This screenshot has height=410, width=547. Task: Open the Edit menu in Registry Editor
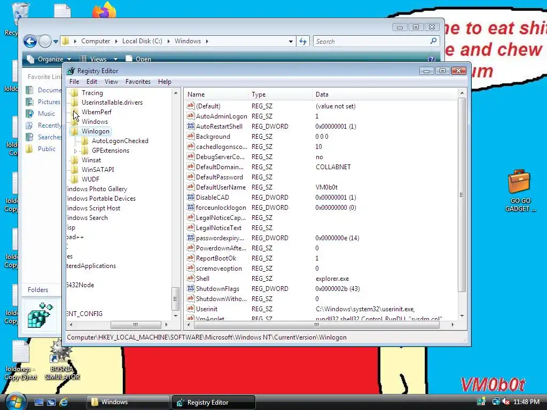tap(92, 82)
